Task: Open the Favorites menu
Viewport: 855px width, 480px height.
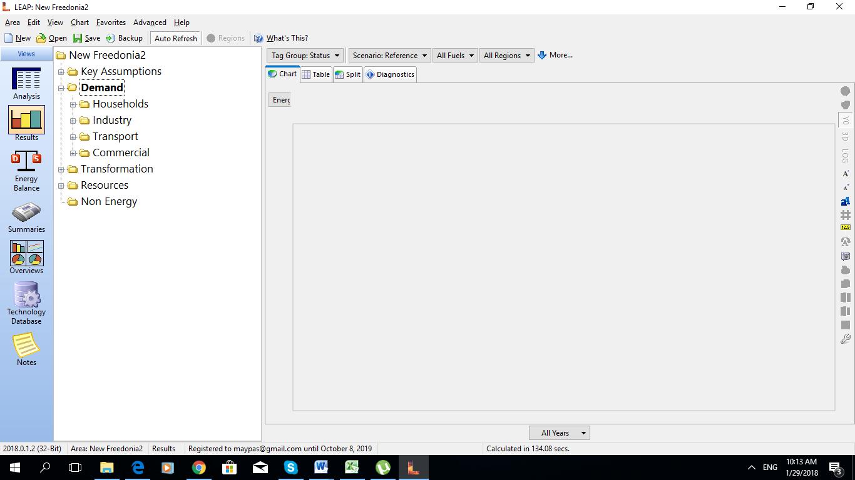Action: pyautogui.click(x=111, y=22)
